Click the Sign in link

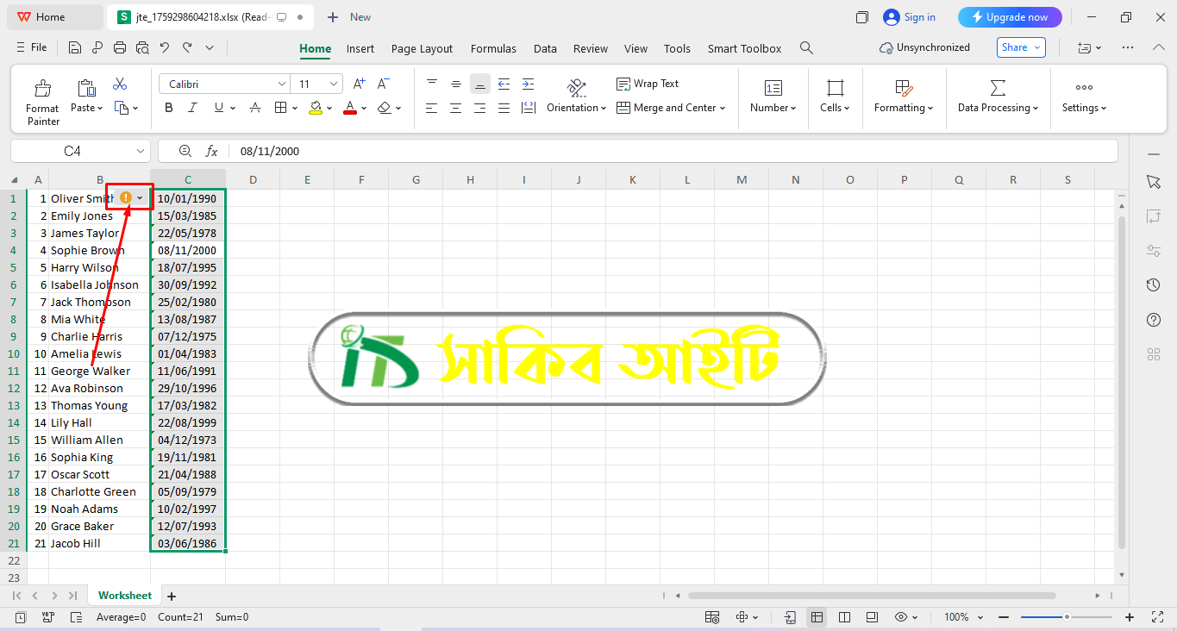tap(910, 17)
